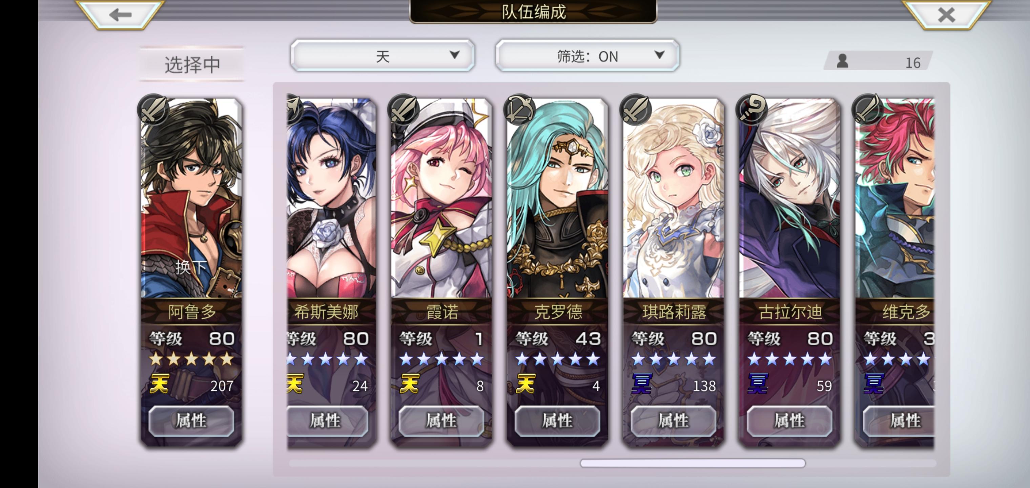Click the staff weapon icon on 古拉尔迪's card
The width and height of the screenshot is (1030, 488).
[x=752, y=109]
